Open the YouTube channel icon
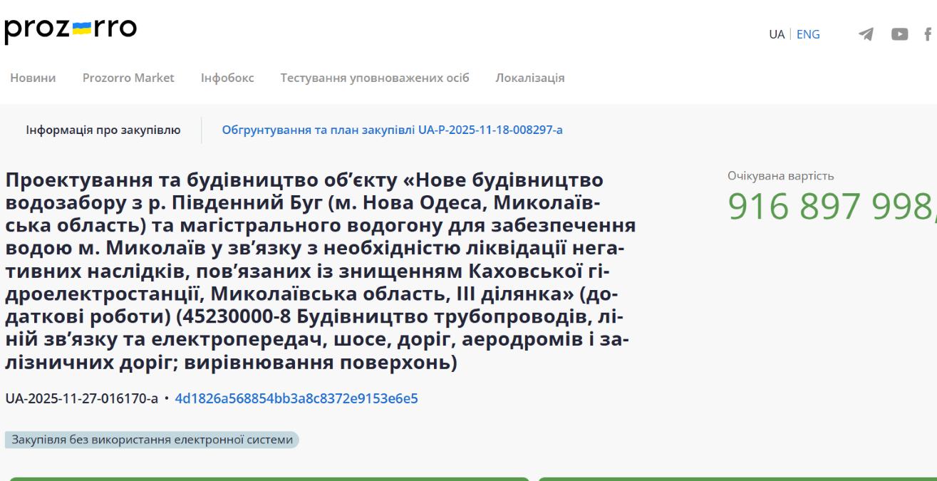Screen dimensions: 937x481 click(x=899, y=34)
